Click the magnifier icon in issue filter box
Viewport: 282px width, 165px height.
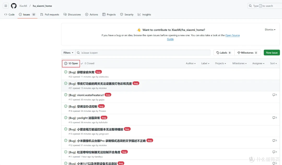pos(78,53)
